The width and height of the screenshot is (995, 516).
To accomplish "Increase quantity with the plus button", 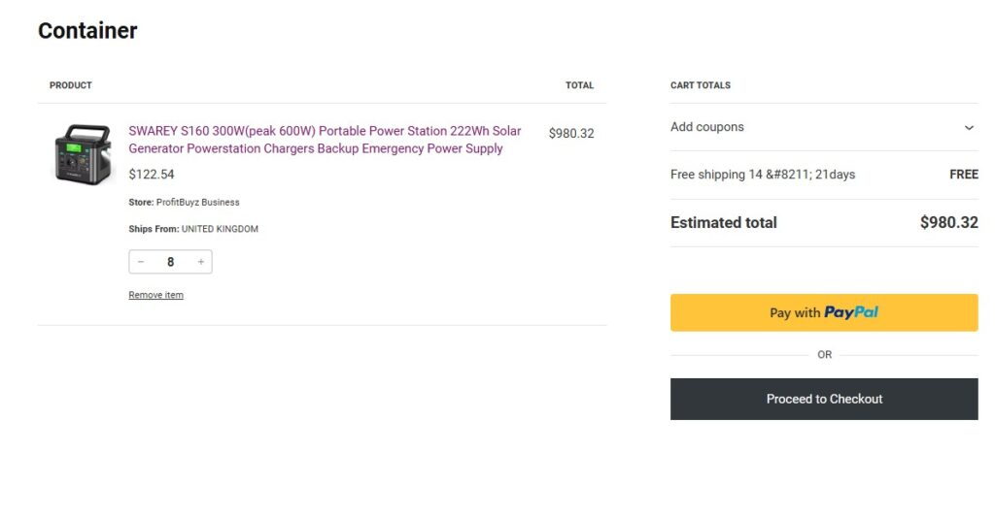I will point(201,262).
